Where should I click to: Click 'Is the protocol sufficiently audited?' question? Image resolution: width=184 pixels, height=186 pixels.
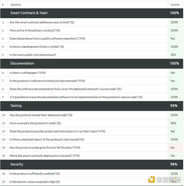35,174
